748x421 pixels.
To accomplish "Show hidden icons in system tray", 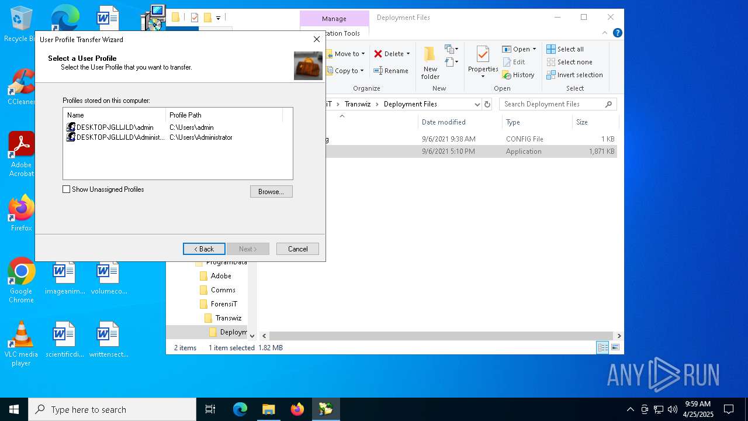I will coord(630,409).
